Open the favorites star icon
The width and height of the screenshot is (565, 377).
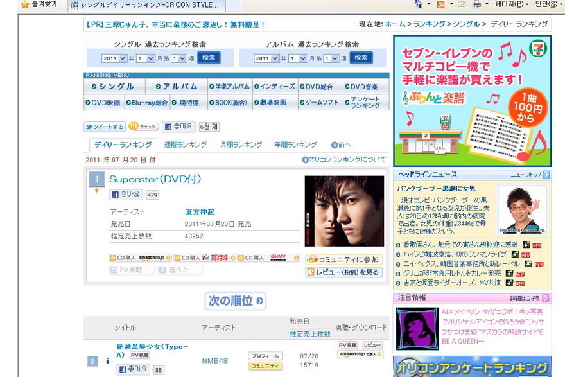click(x=25, y=4)
